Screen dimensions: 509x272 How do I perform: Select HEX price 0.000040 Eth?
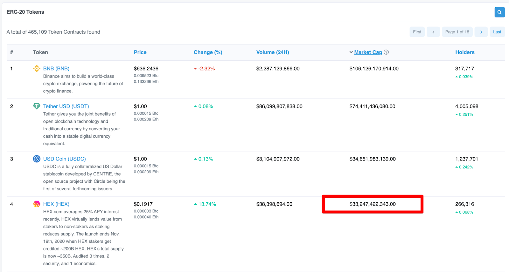pyautogui.click(x=146, y=217)
